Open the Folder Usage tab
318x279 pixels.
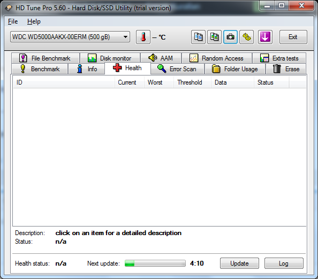235,69
